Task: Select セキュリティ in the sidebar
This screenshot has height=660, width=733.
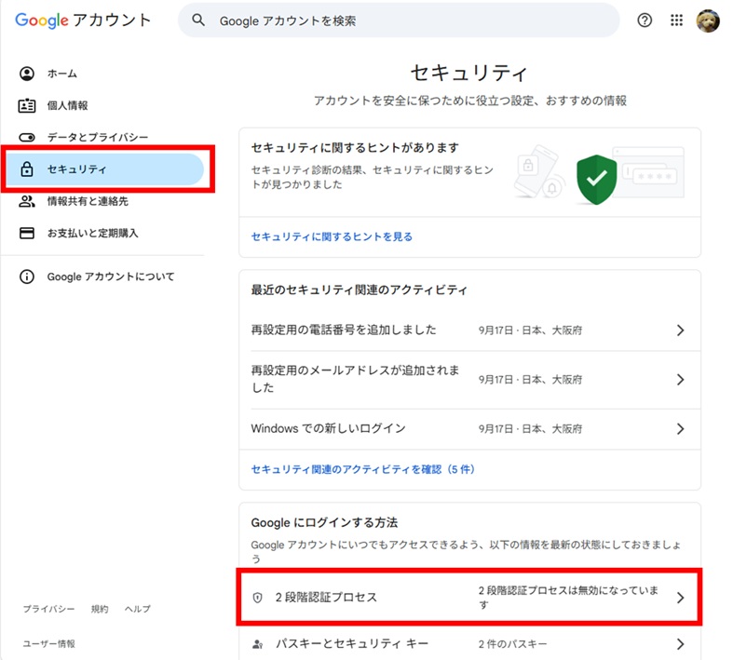Action: coord(76,169)
